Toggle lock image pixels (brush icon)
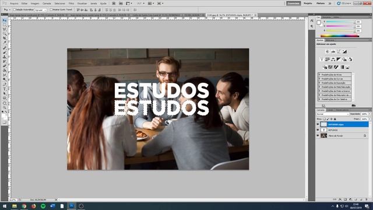 coord(328,119)
